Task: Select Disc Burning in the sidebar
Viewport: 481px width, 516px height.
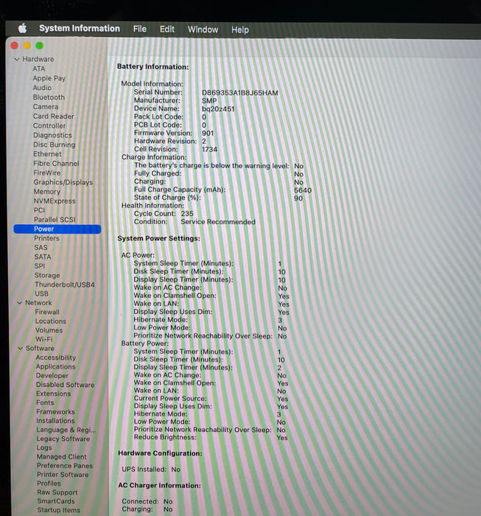Action: click(55, 144)
